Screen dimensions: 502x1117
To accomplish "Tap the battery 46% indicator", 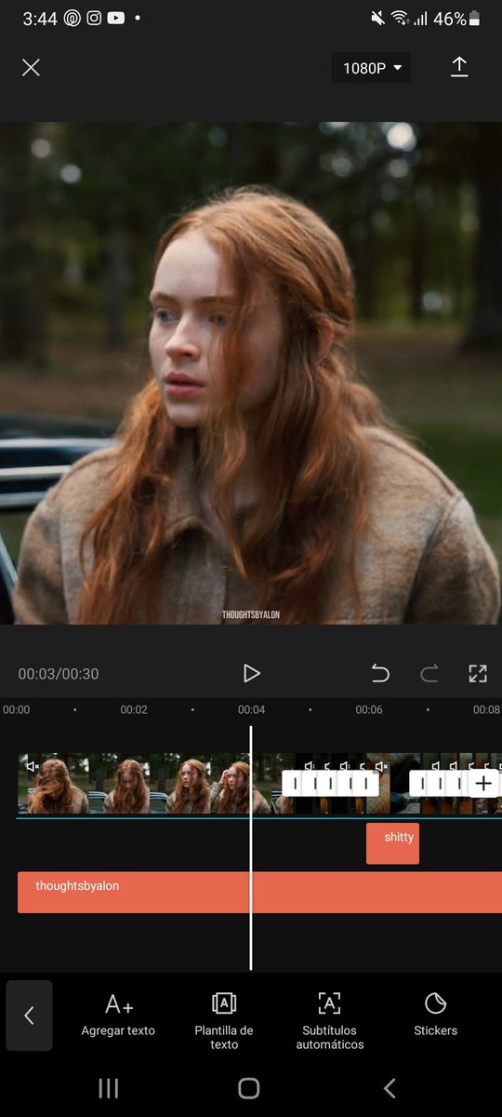I will [x=456, y=19].
